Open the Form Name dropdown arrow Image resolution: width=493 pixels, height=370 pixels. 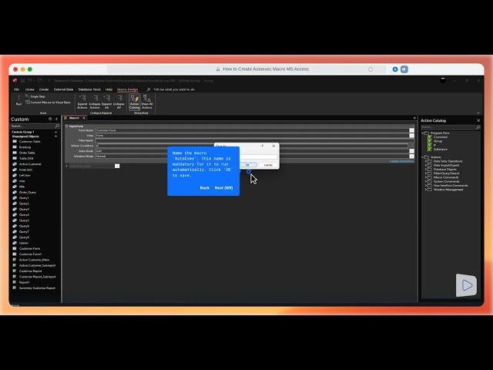411,130
